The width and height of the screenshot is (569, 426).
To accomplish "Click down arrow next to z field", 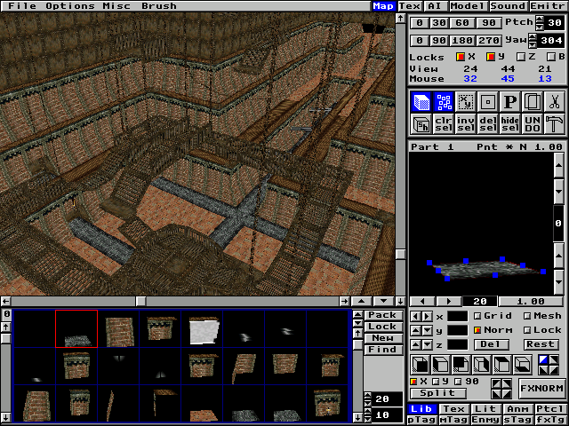I will coord(427,345).
